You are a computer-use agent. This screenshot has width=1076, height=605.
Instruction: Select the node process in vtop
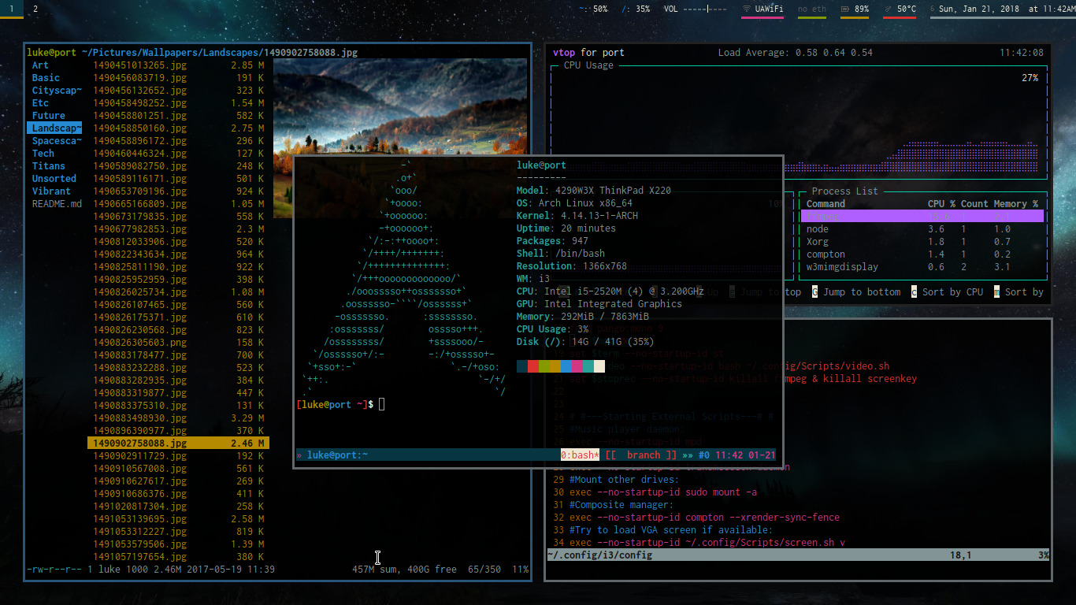point(818,229)
